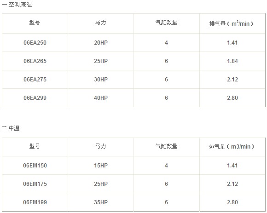Select the 35HP horsepower cell
The width and height of the screenshot is (267, 213).
101,202
